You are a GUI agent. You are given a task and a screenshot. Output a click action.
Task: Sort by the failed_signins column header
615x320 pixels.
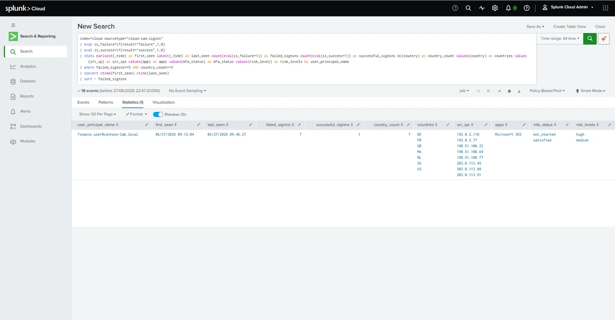(280, 125)
